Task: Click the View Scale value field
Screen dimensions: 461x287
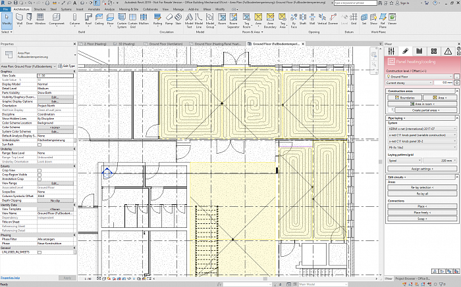Action: (x=55, y=76)
